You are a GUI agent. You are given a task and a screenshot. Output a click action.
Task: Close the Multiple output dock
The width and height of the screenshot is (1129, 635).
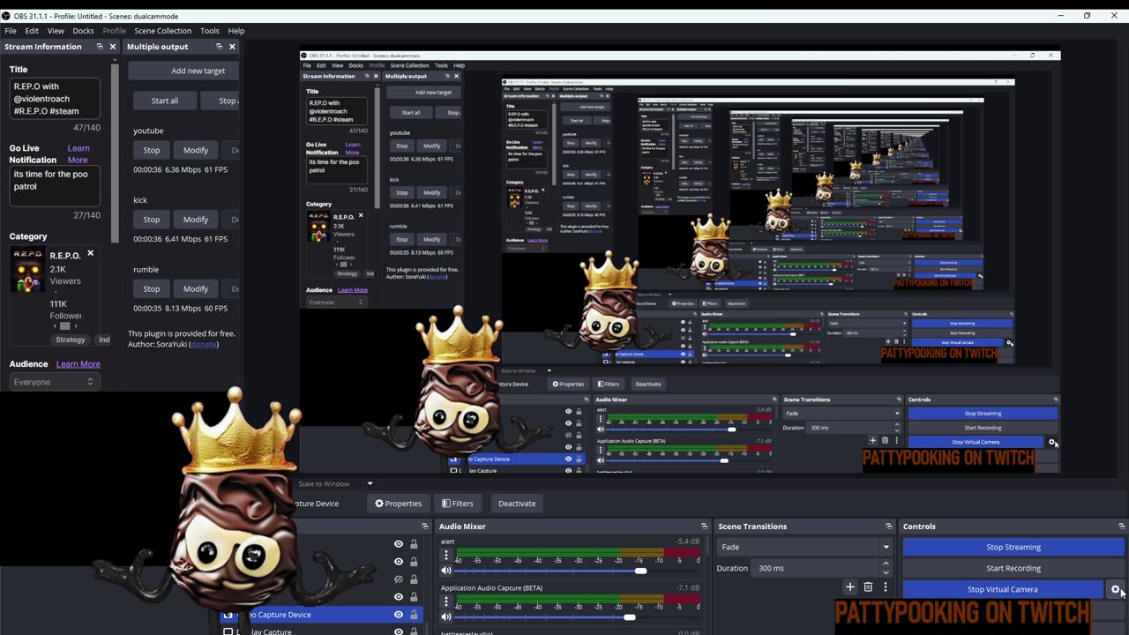click(x=232, y=47)
